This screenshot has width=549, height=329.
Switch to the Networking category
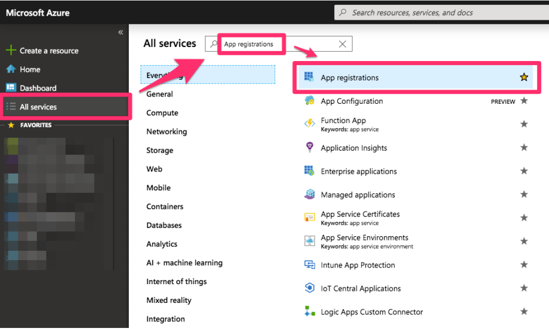click(166, 131)
